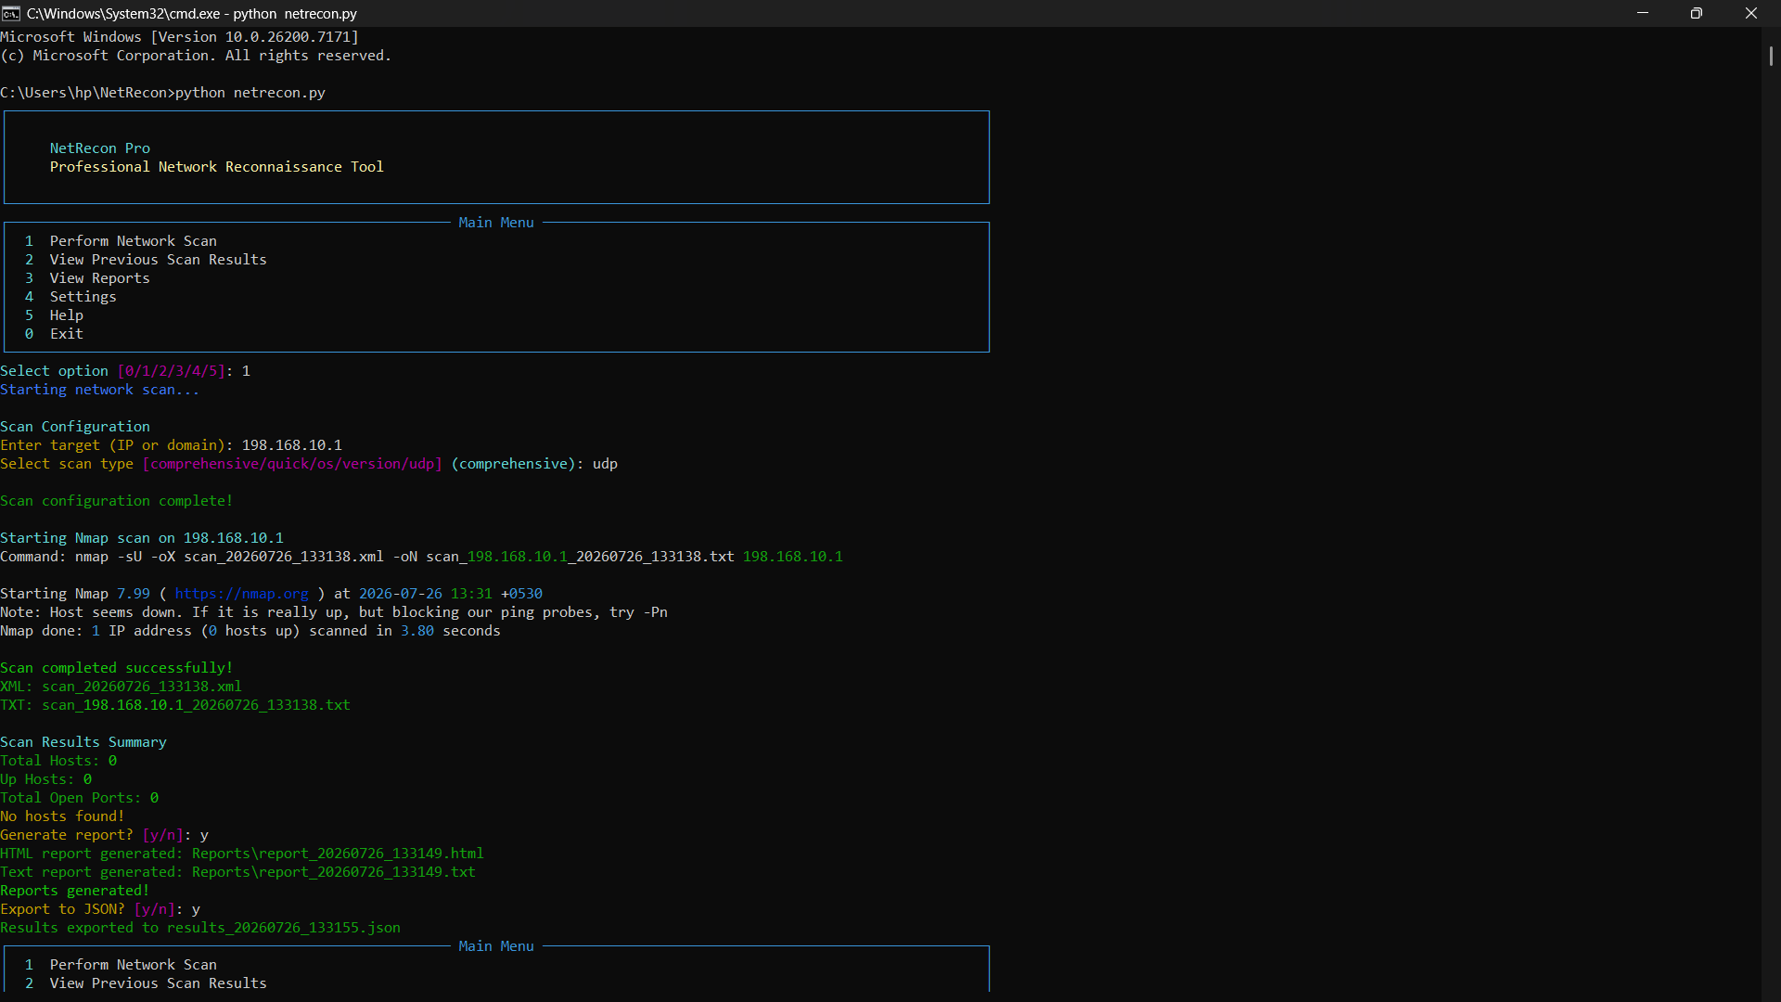This screenshot has width=1781, height=1002.
Task: Click 'Up Hosts: 0' line
Action: pyautogui.click(x=45, y=779)
